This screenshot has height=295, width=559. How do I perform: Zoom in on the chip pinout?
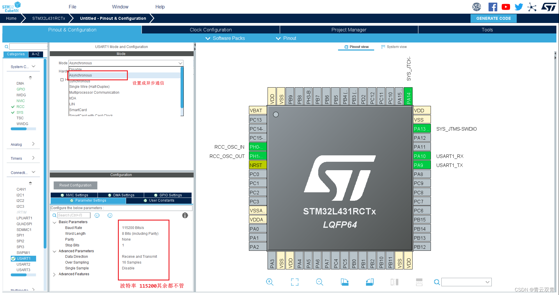pyautogui.click(x=270, y=282)
